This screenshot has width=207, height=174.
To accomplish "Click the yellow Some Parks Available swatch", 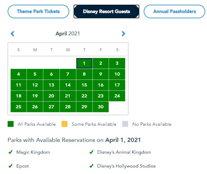I will coord(64,124).
